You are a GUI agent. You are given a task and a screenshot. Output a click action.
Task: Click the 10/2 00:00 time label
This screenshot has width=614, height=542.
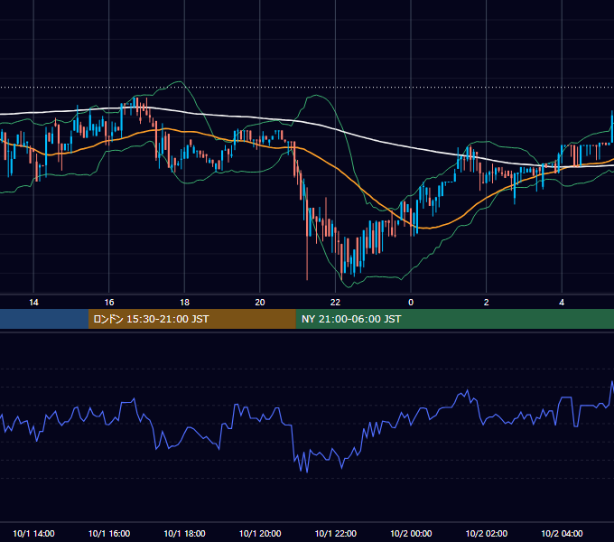[x=411, y=533]
